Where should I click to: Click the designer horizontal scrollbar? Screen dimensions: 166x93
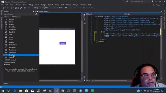click(x=59, y=81)
